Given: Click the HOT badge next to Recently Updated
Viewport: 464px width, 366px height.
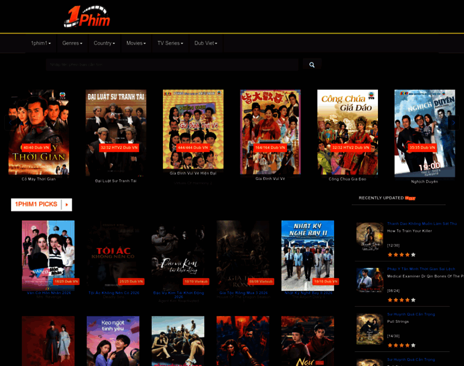Looking at the screenshot, I should tap(410, 198).
